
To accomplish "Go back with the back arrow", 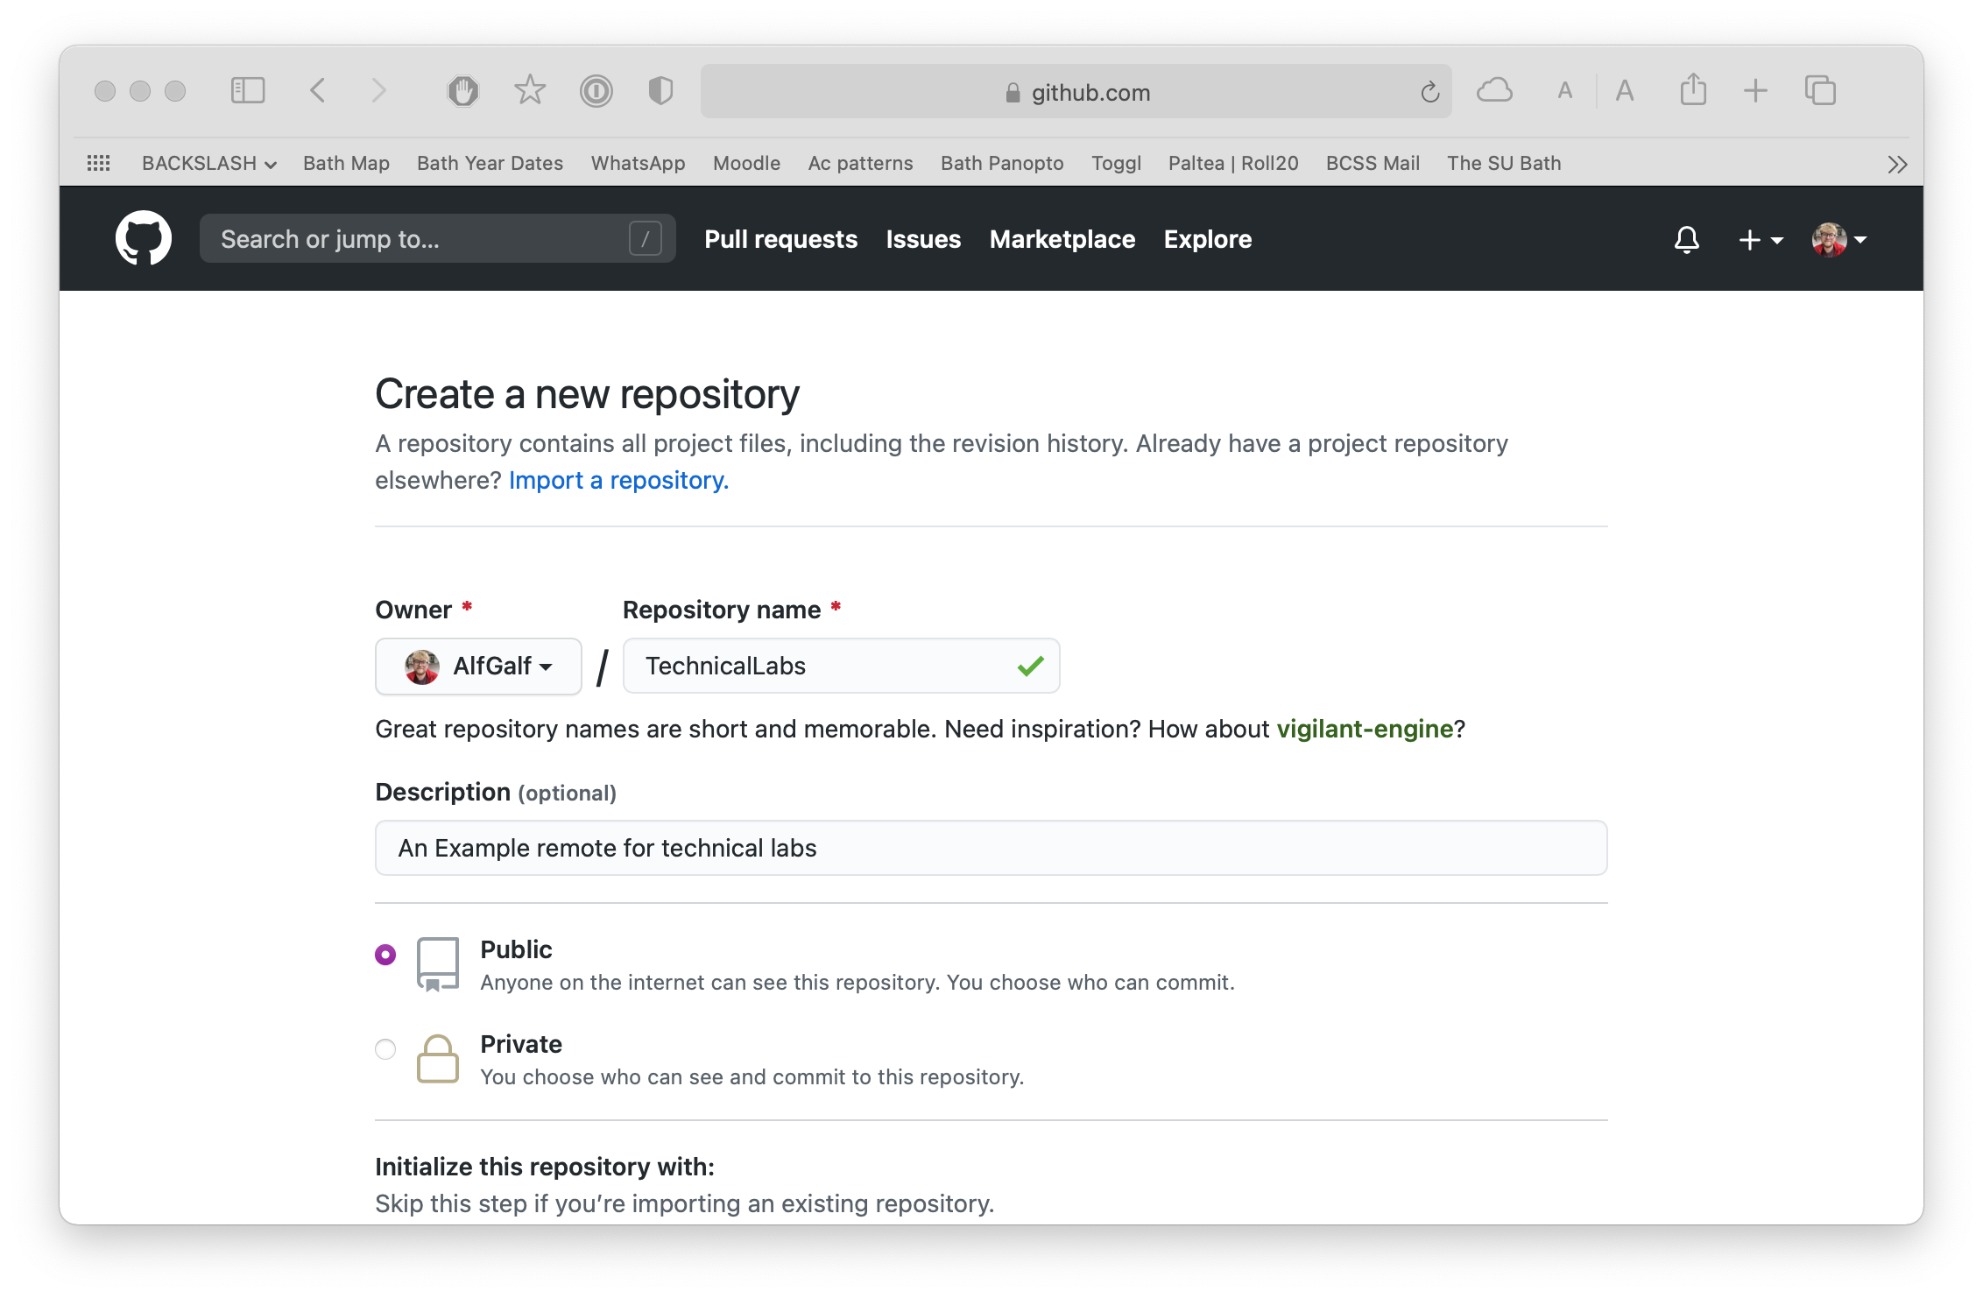I will pos(318,90).
